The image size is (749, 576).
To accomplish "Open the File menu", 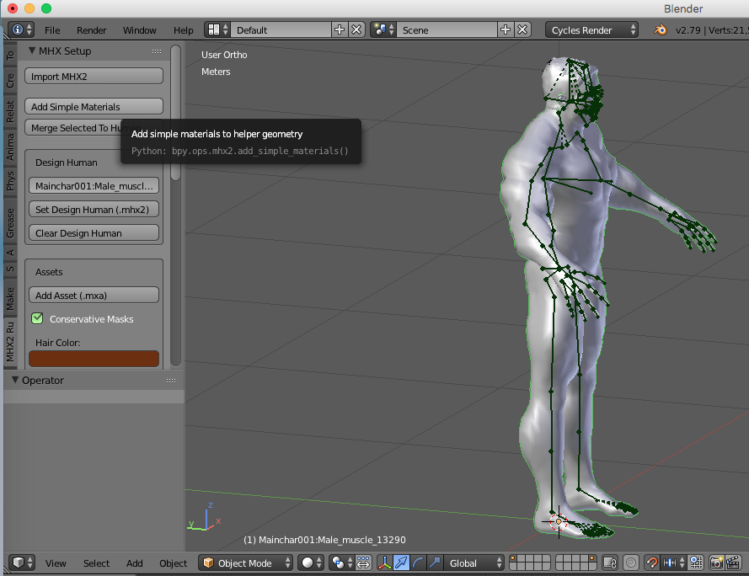I will (52, 30).
